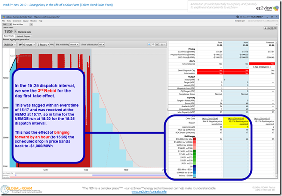This screenshot has height=196, width=282.
Task: Open the File menu
Action: 3,21
